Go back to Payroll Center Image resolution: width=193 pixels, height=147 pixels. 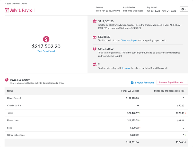click(x=16, y=4)
